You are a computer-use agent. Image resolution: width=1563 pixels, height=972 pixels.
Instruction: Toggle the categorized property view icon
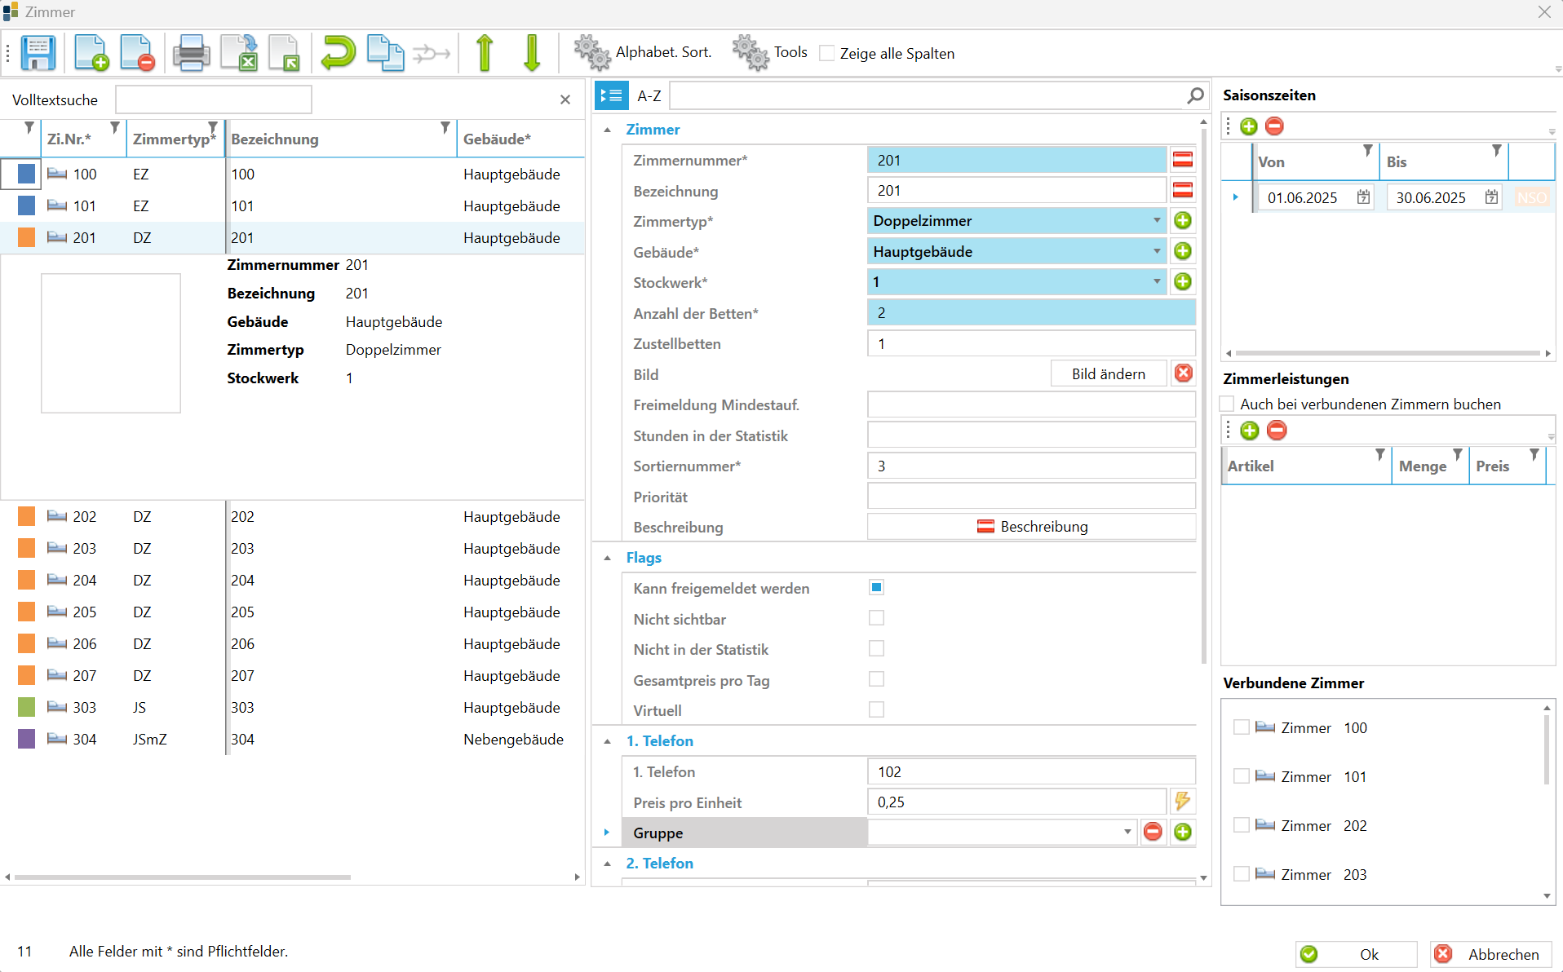(611, 96)
